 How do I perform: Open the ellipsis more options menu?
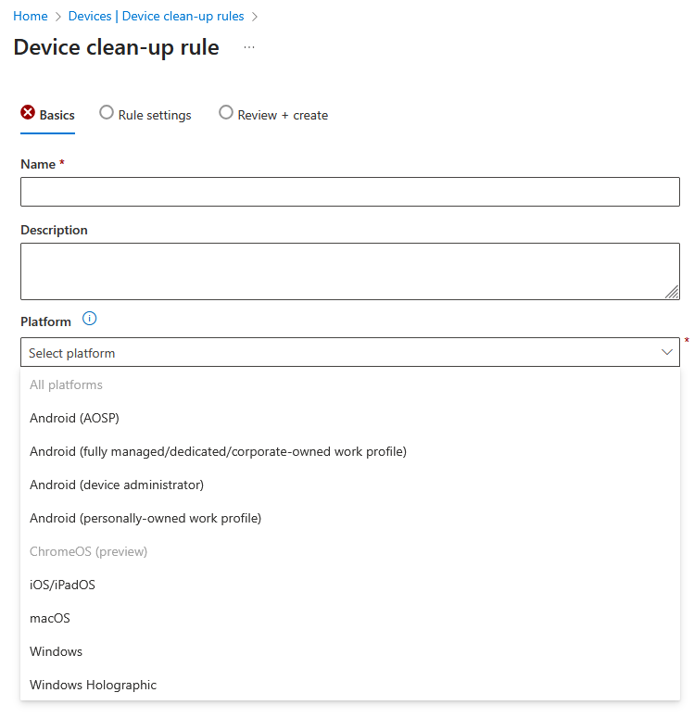(x=249, y=47)
